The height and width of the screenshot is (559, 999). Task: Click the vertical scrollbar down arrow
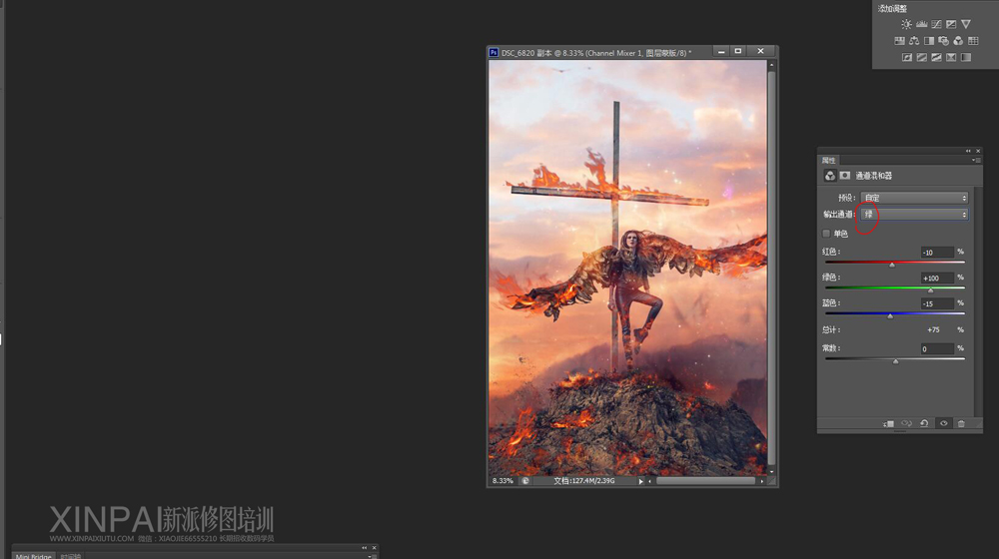[x=771, y=472]
